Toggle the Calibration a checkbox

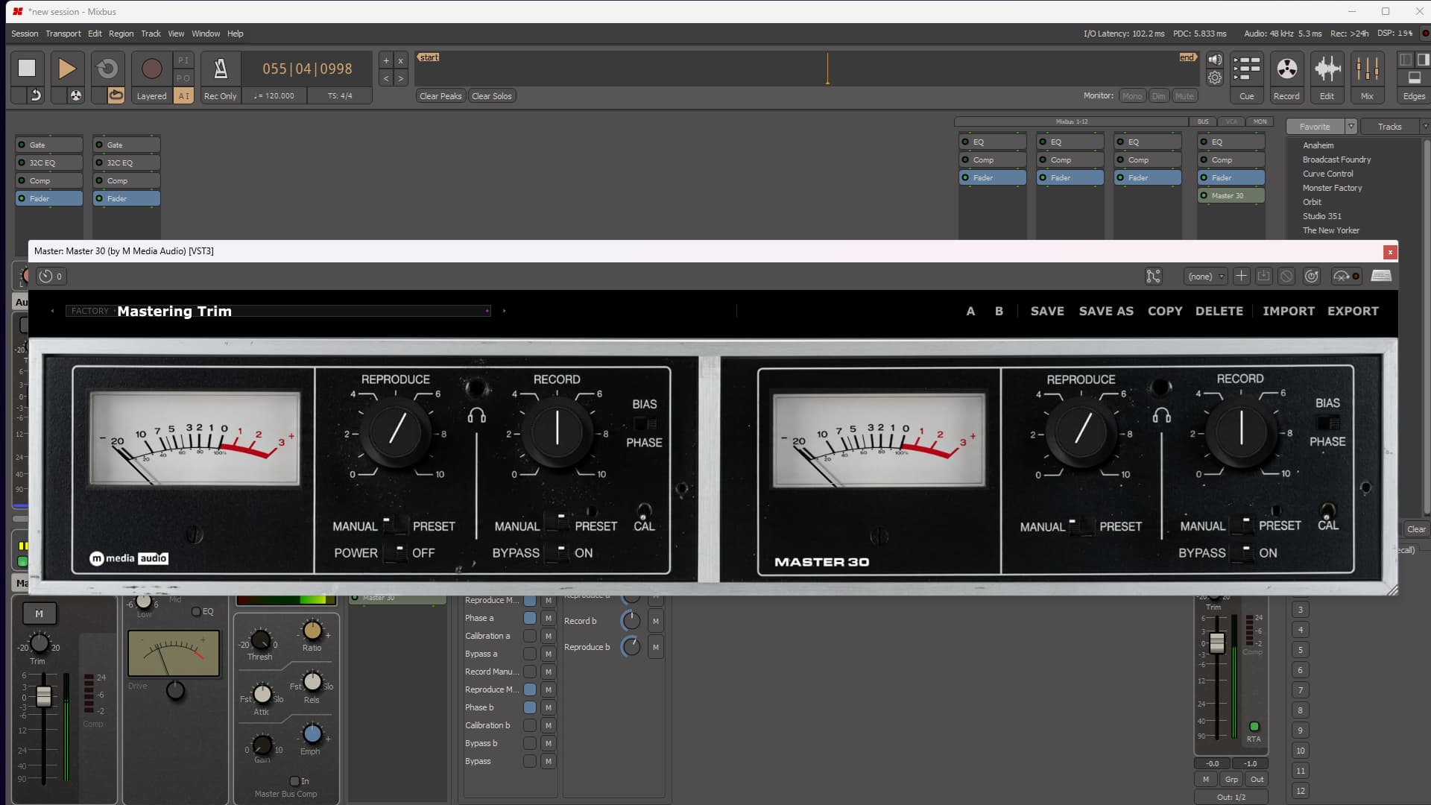530,636
